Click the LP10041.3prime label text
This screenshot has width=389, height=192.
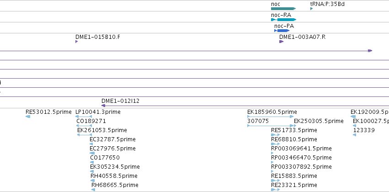(x=98, y=112)
